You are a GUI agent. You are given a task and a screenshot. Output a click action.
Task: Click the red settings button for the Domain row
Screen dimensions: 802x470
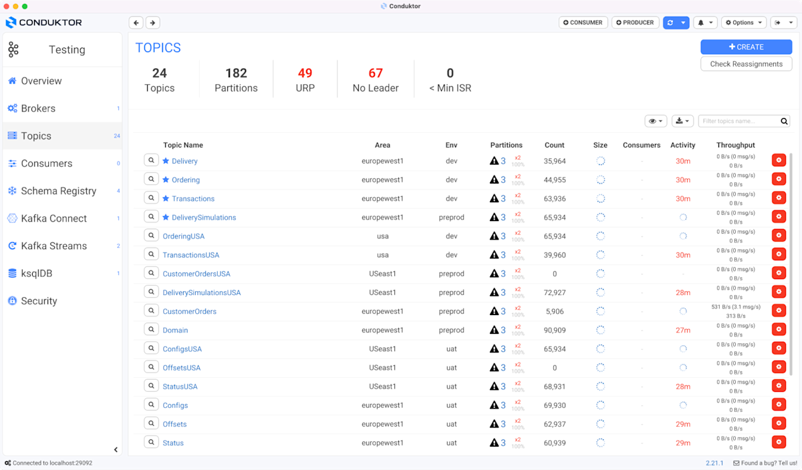point(779,329)
